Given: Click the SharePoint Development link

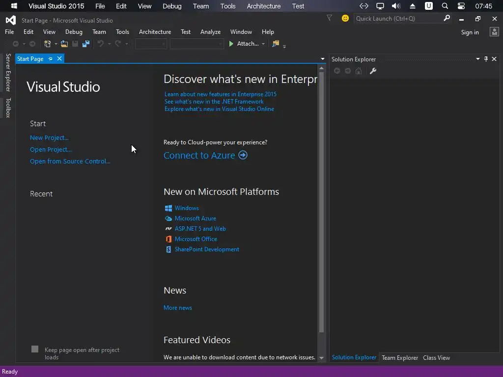Looking at the screenshot, I should pos(207,249).
